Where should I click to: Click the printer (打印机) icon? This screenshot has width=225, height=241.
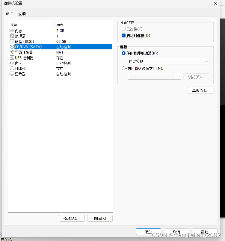(x=12, y=68)
